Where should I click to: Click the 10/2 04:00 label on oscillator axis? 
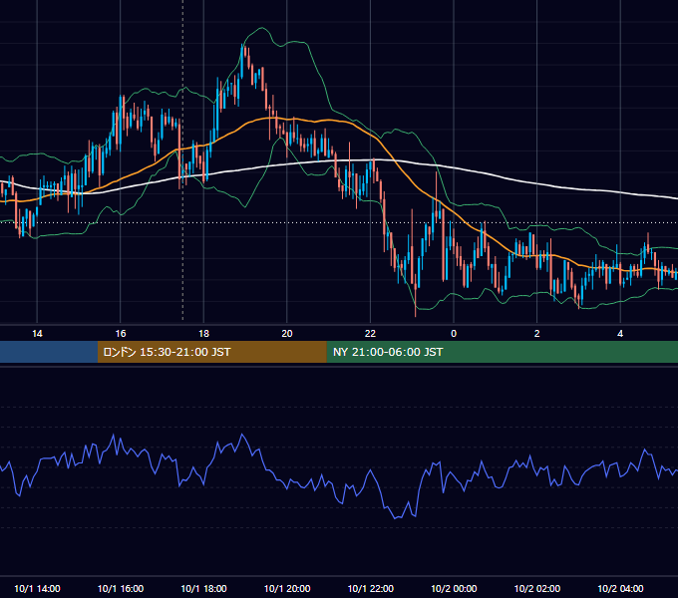(620, 588)
